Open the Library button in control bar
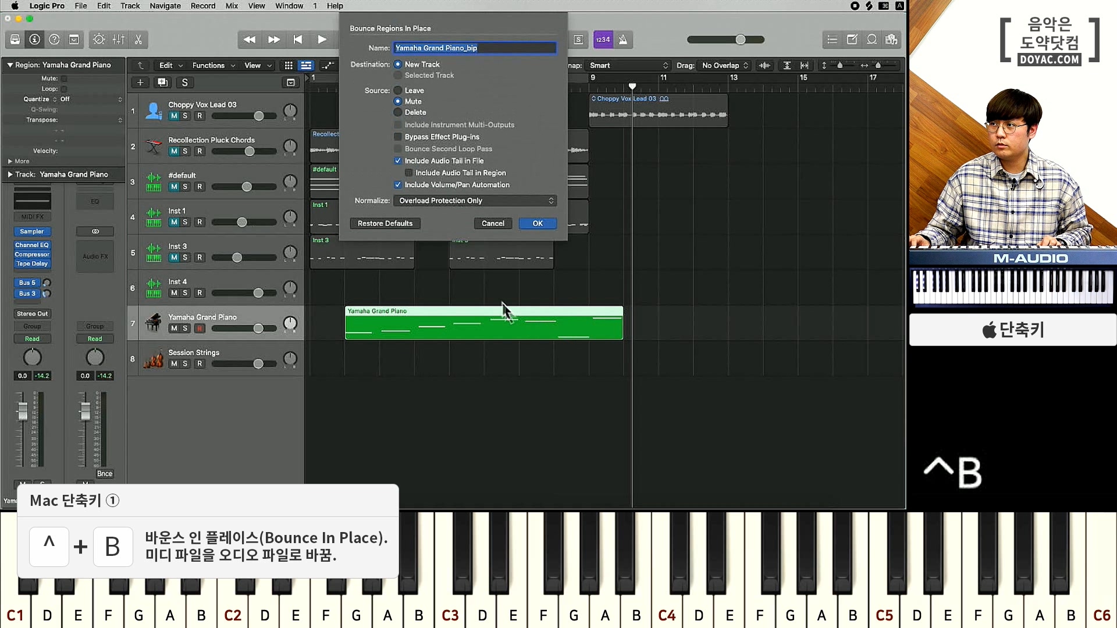 pyautogui.click(x=15, y=40)
